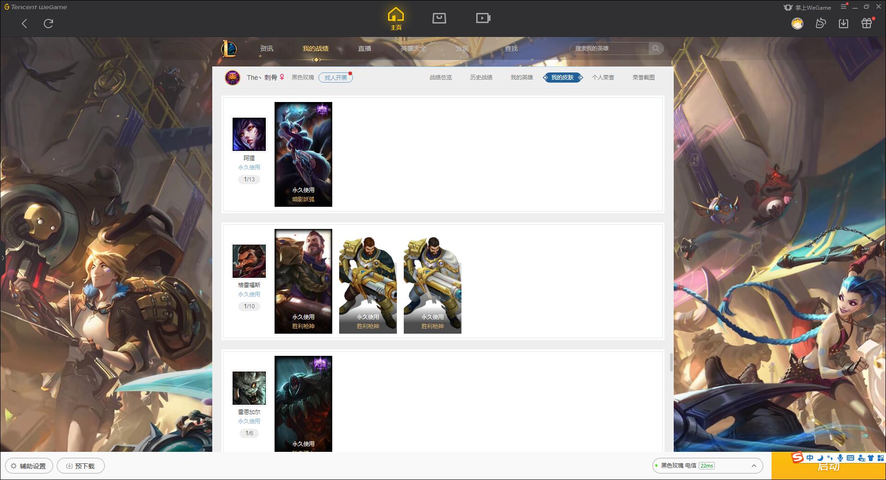Click the 雷恩加尔 champion portrait
The image size is (886, 480).
coord(249,388)
